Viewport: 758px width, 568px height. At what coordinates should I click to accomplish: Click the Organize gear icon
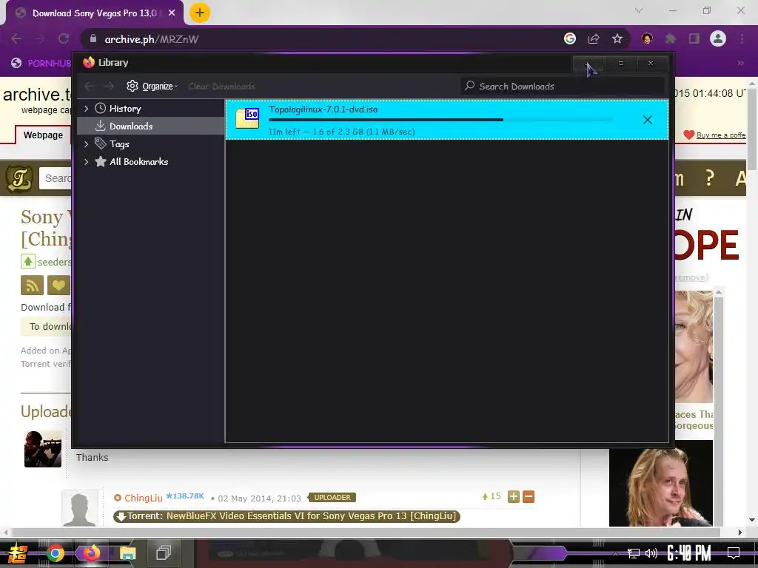tap(133, 86)
